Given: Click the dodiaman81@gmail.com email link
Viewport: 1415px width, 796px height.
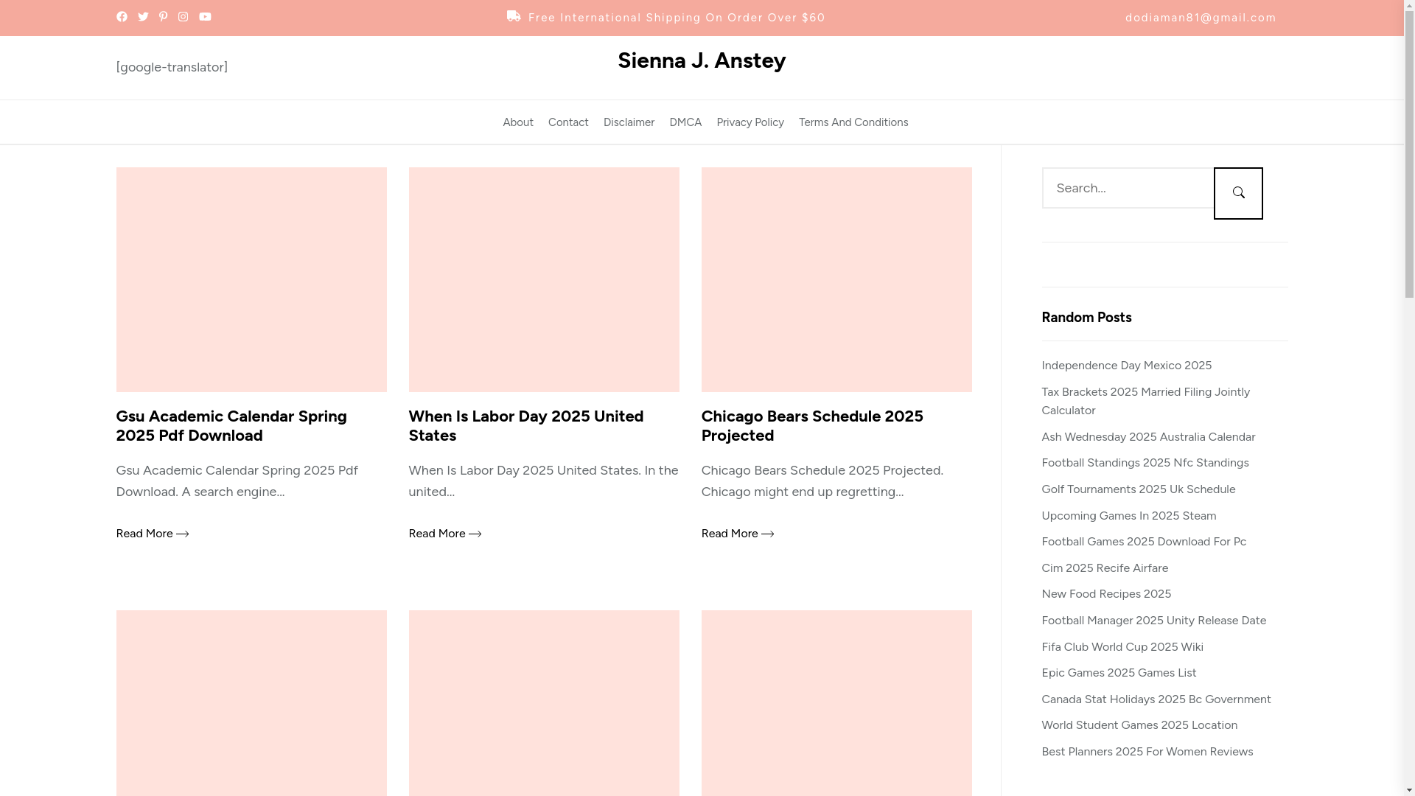Looking at the screenshot, I should tap(1201, 18).
